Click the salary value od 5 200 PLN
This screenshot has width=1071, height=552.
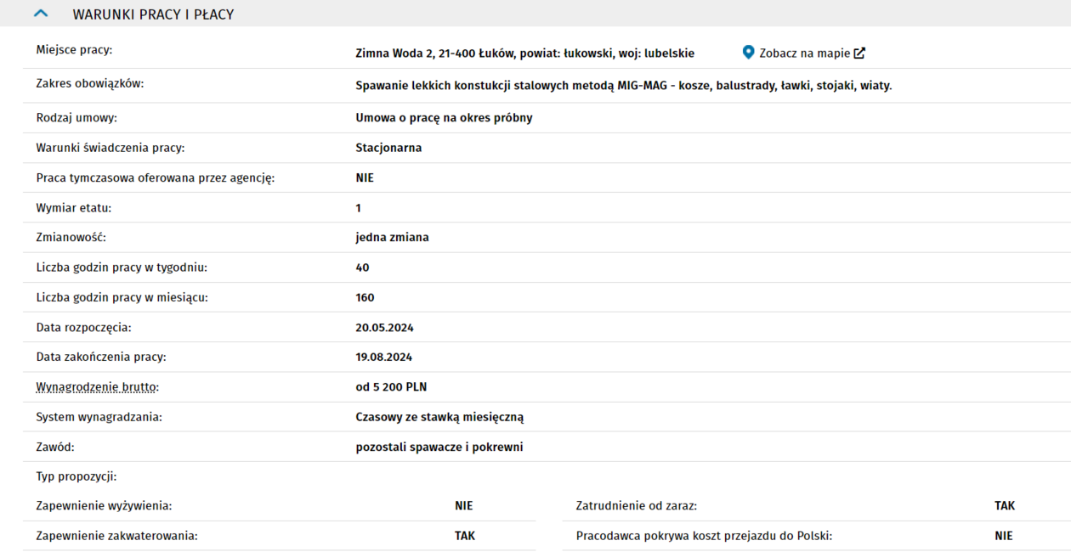391,387
